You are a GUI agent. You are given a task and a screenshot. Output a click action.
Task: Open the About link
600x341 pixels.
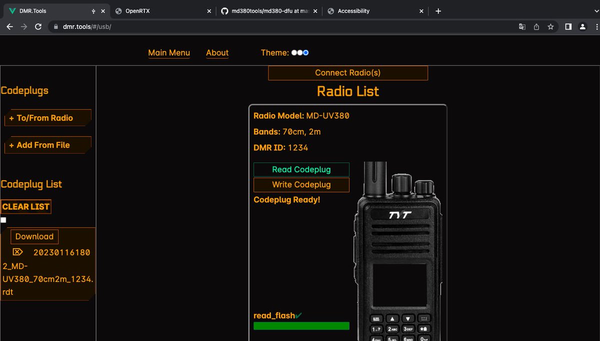coord(217,52)
